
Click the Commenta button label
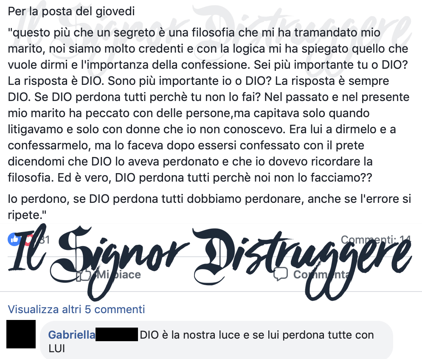(x=321, y=275)
